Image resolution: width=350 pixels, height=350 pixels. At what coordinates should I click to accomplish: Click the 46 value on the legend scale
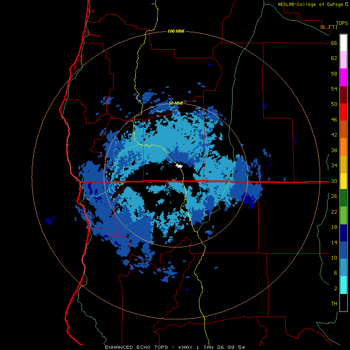[334, 120]
